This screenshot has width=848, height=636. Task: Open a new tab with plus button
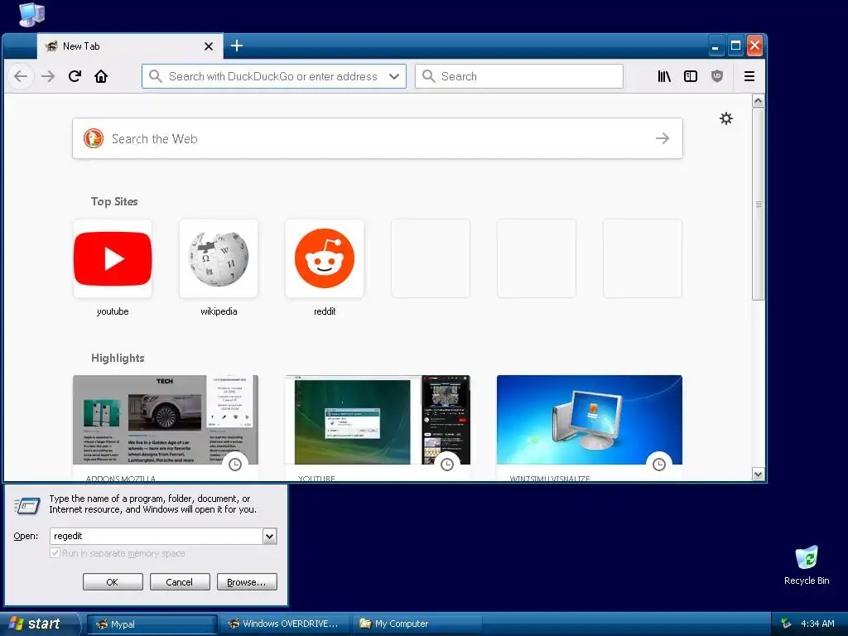coord(236,46)
